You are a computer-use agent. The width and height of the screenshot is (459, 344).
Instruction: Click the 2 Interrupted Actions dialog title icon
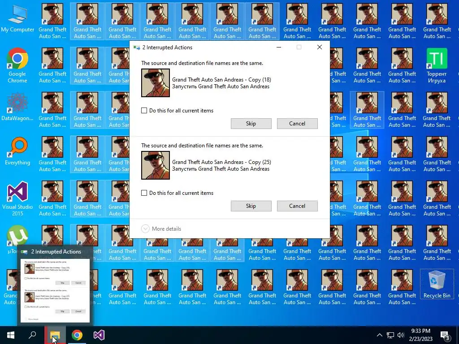pyautogui.click(x=136, y=47)
